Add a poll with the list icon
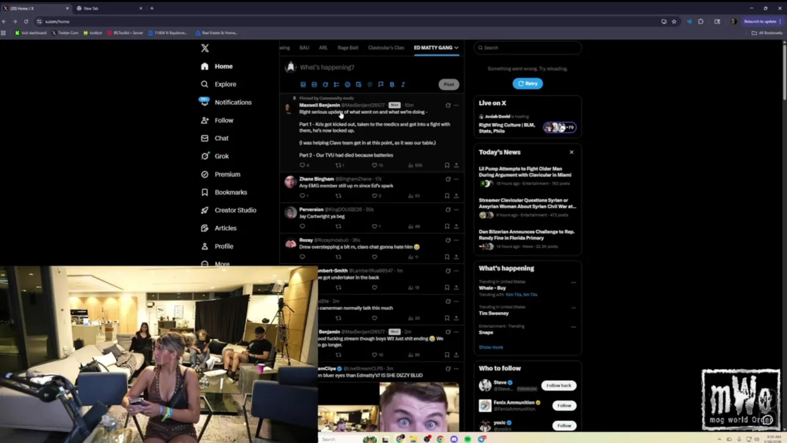The width and height of the screenshot is (787, 443). [336, 84]
